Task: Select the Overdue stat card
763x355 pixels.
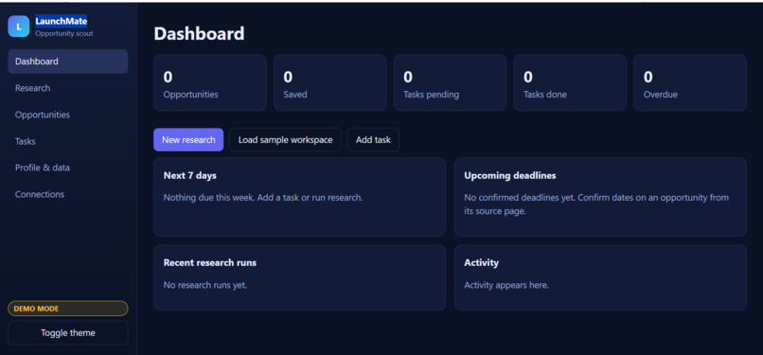Action: click(690, 82)
